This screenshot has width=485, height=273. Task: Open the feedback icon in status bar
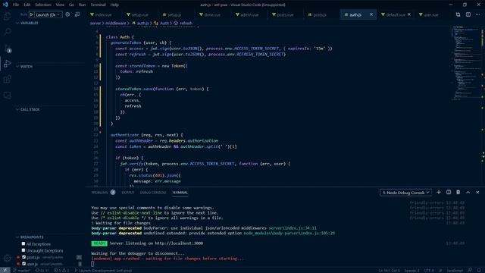click(470, 270)
